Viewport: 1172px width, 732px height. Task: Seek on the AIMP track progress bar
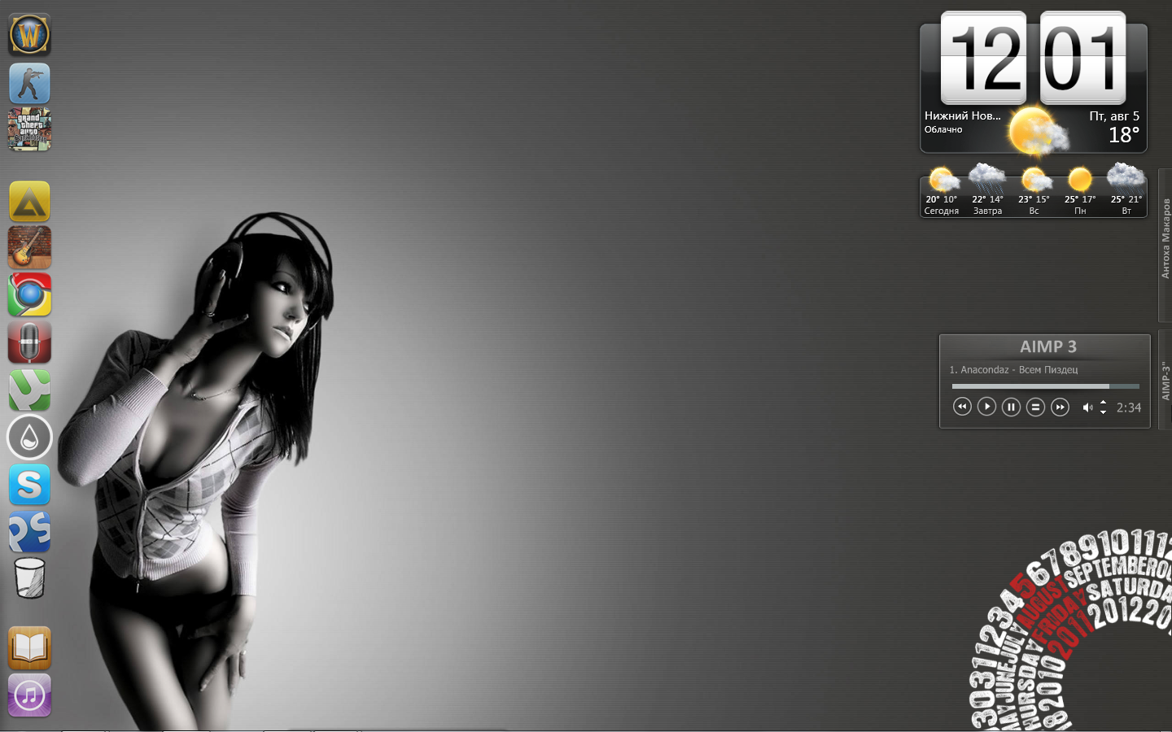click(x=1045, y=386)
